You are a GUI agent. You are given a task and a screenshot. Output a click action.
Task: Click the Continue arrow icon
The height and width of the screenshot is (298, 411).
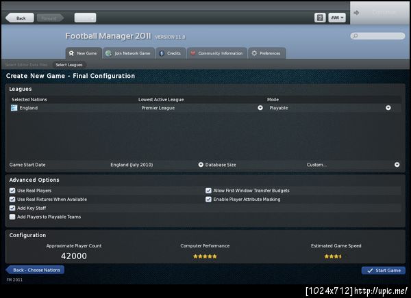(x=356, y=12)
